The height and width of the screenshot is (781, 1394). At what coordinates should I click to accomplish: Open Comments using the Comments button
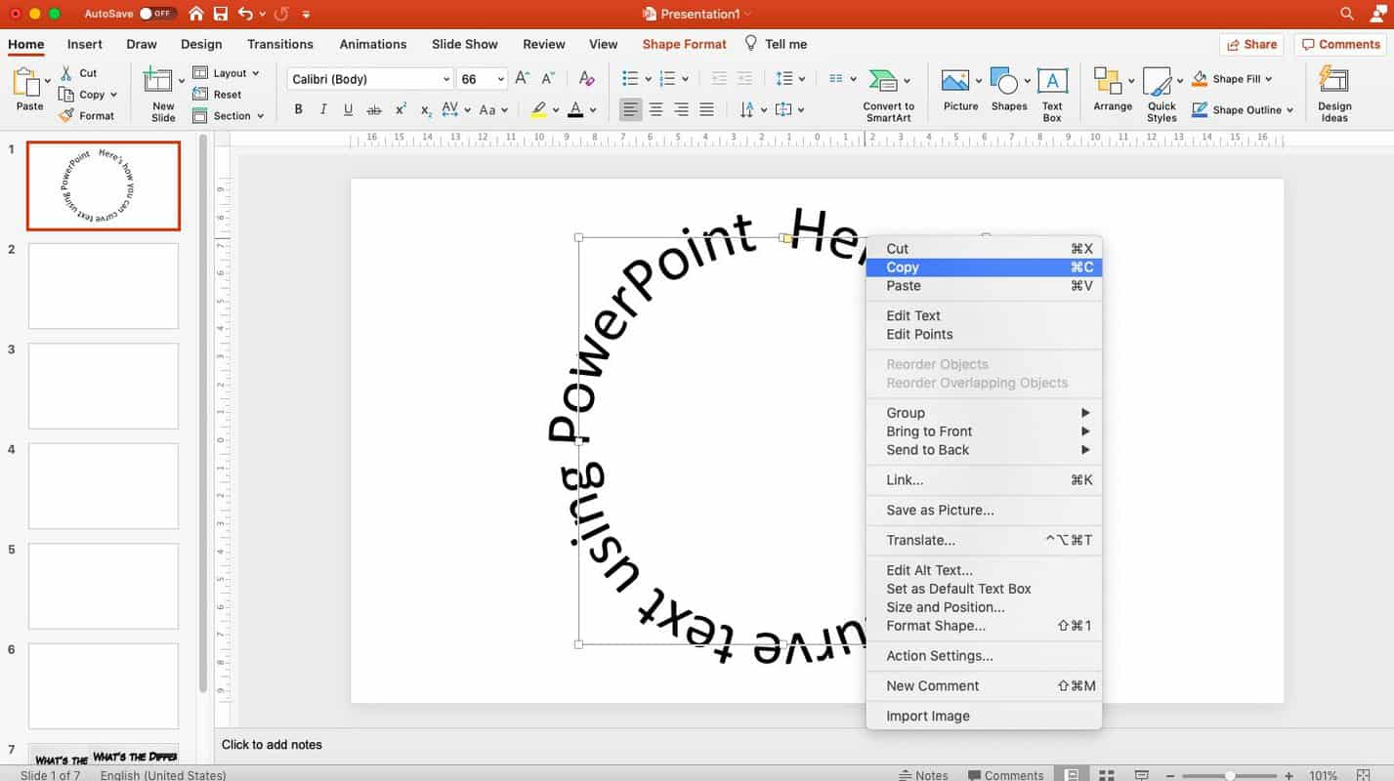[1339, 44]
